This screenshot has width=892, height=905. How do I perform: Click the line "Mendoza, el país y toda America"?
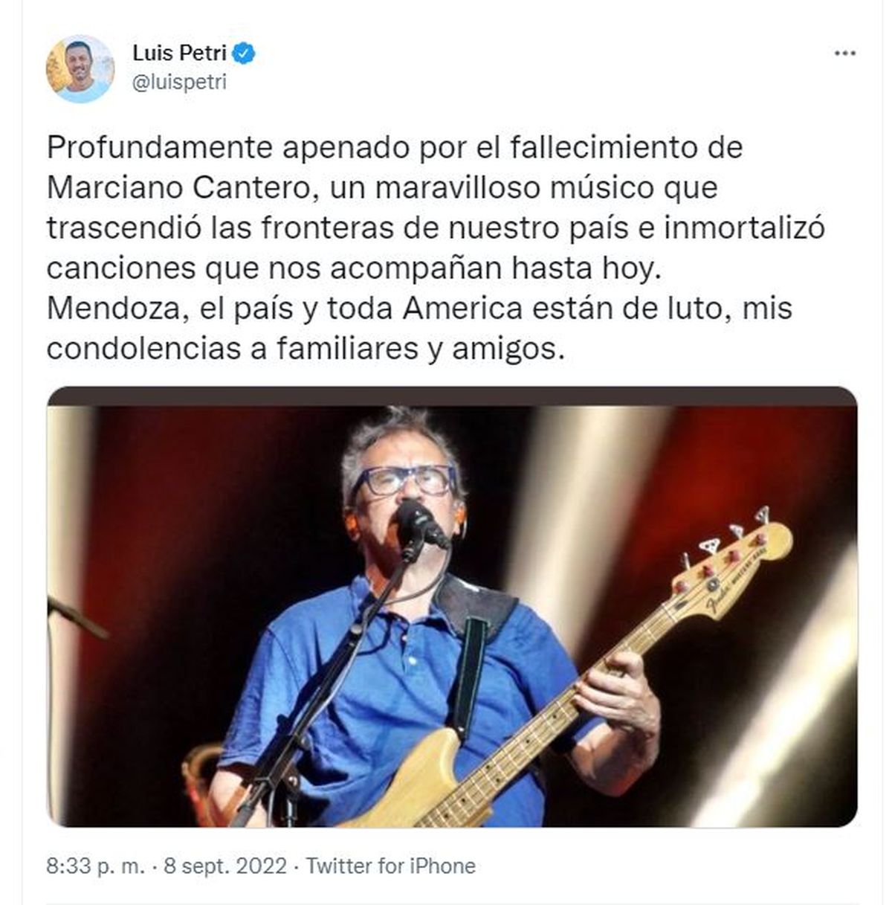pos(419,308)
